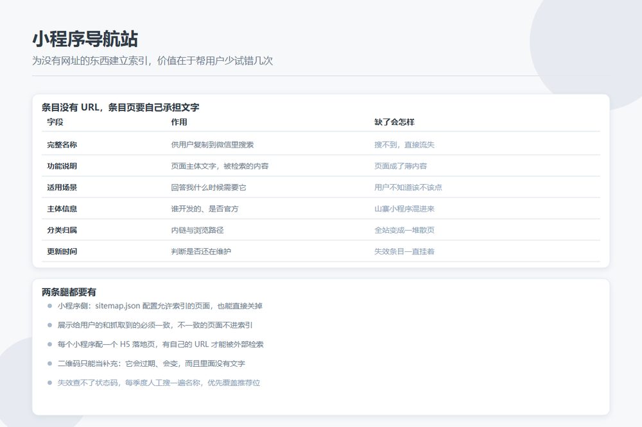Image resolution: width=642 pixels, height=427 pixels.
Task: Click heading 条目没有 URL，条目页要自己承担文字
Action: [x=121, y=107]
